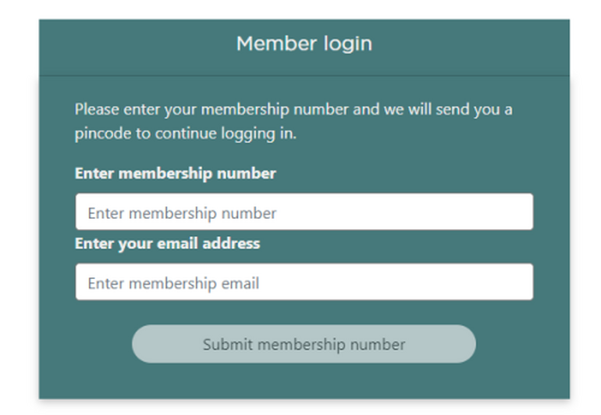Focus the email address input field
The width and height of the screenshot is (601, 415).
click(304, 282)
